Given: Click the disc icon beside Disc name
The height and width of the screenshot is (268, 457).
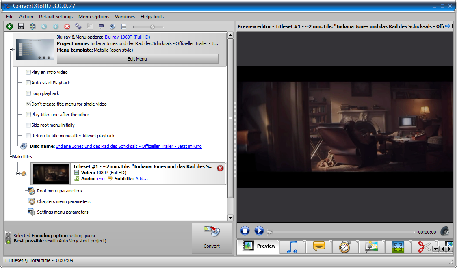Looking at the screenshot, I should coord(24,146).
